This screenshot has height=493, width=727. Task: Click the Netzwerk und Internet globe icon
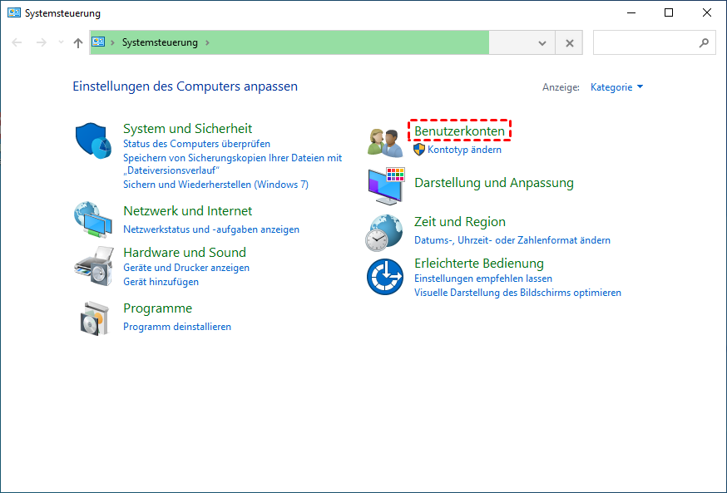(x=92, y=219)
